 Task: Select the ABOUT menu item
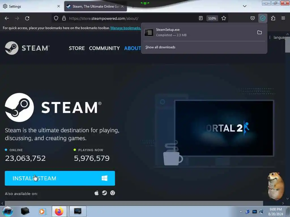133,48
